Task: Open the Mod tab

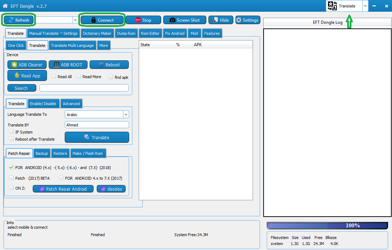Action: coord(194,33)
